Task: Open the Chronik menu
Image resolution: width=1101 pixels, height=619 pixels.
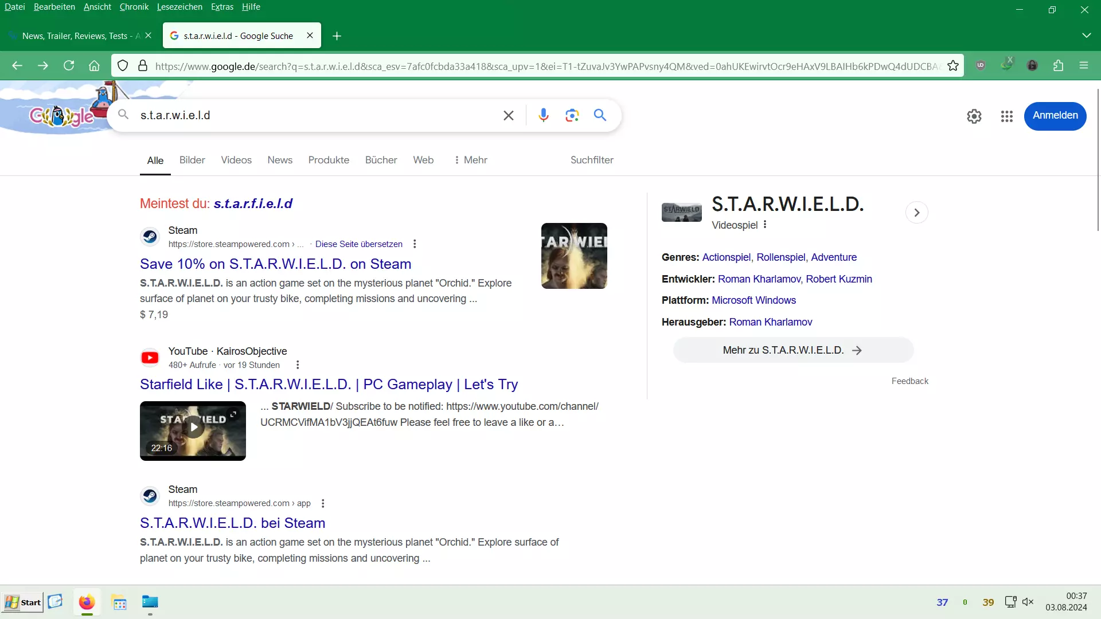Action: click(134, 7)
